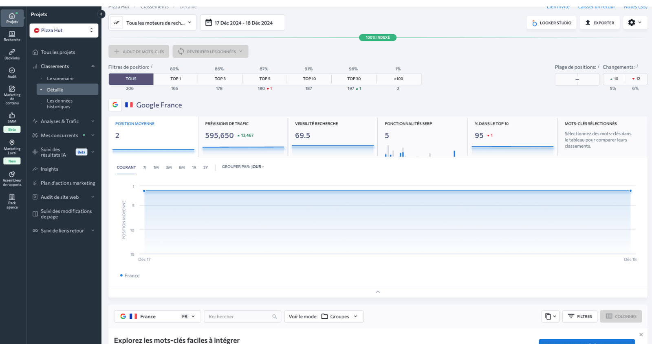Filter by 10 improved changes
This screenshot has height=344, width=652.
click(x=614, y=79)
